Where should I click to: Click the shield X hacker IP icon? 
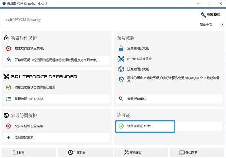pos(121,79)
